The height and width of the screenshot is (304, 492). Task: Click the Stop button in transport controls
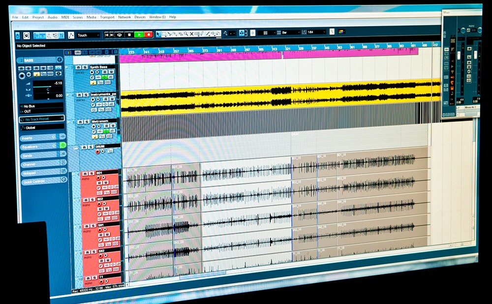[129, 34]
